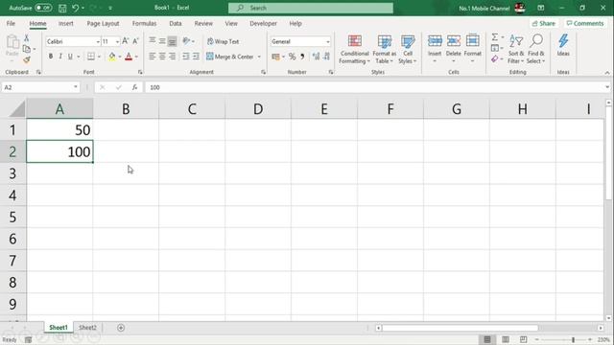Screen dimensions: 614x345
Task: Click the Insert cells icon
Action: coord(435,40)
